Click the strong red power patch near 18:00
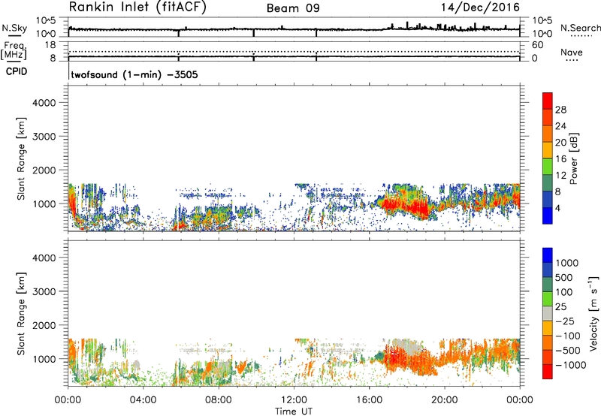This screenshot has height=416, width=601. (x=408, y=206)
